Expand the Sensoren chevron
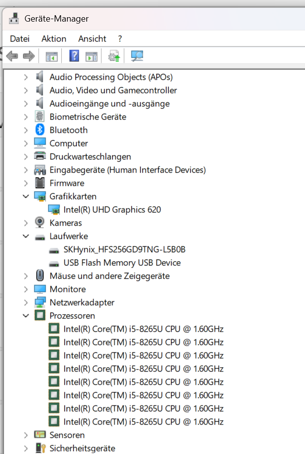 26,435
